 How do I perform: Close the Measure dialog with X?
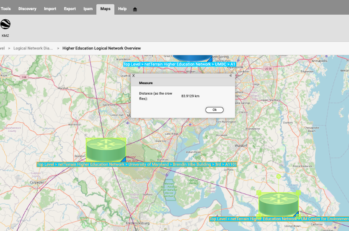[134, 76]
